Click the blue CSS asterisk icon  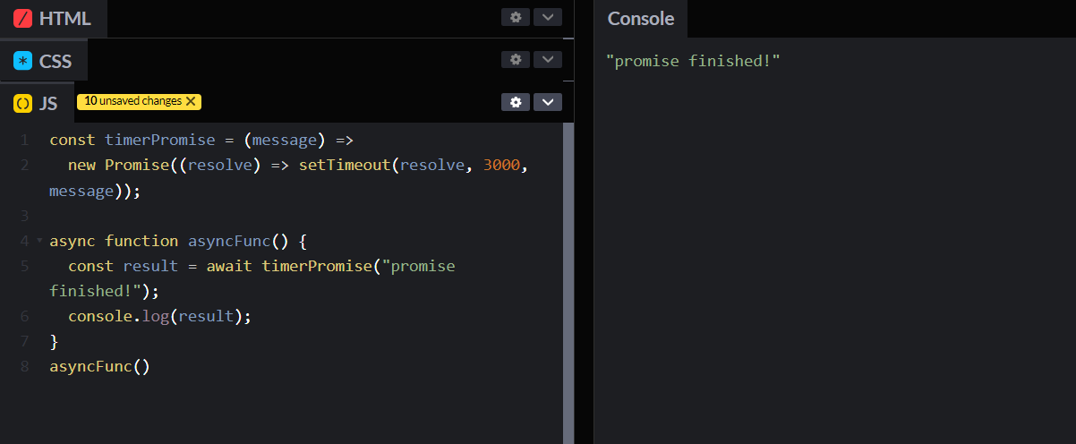tap(23, 61)
